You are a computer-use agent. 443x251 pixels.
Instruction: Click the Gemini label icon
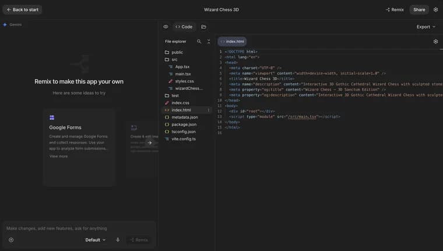[5, 25]
